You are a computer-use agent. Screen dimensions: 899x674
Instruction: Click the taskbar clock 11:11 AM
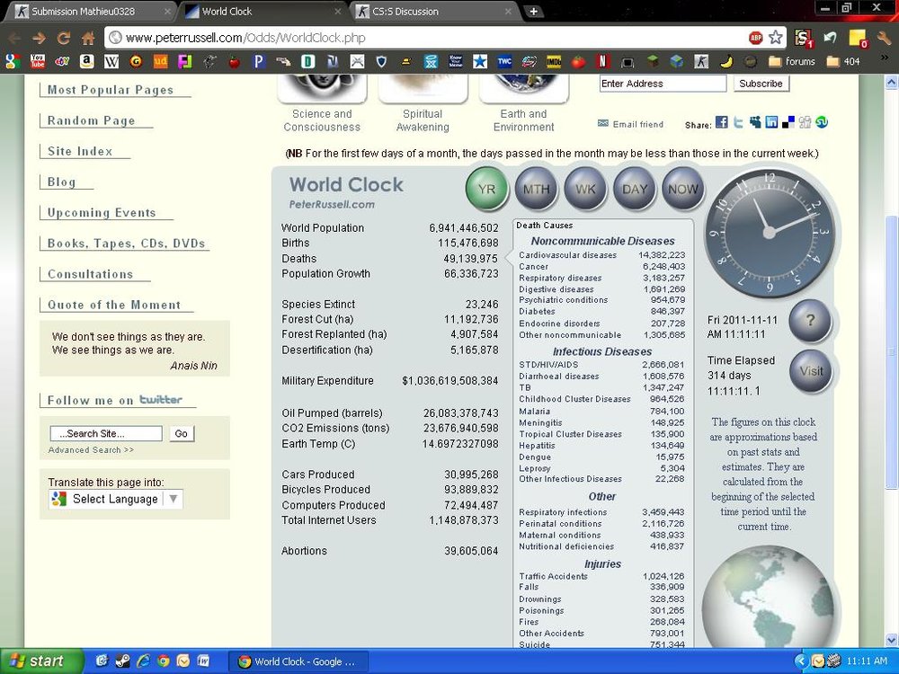coord(867,661)
